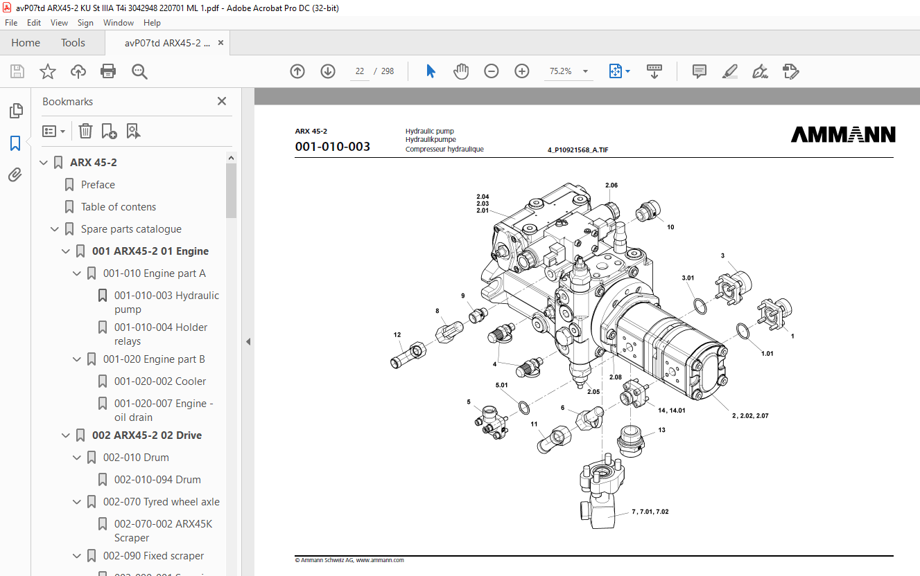920x576 pixels.
Task: Open the View menu
Action: pyautogui.click(x=60, y=23)
